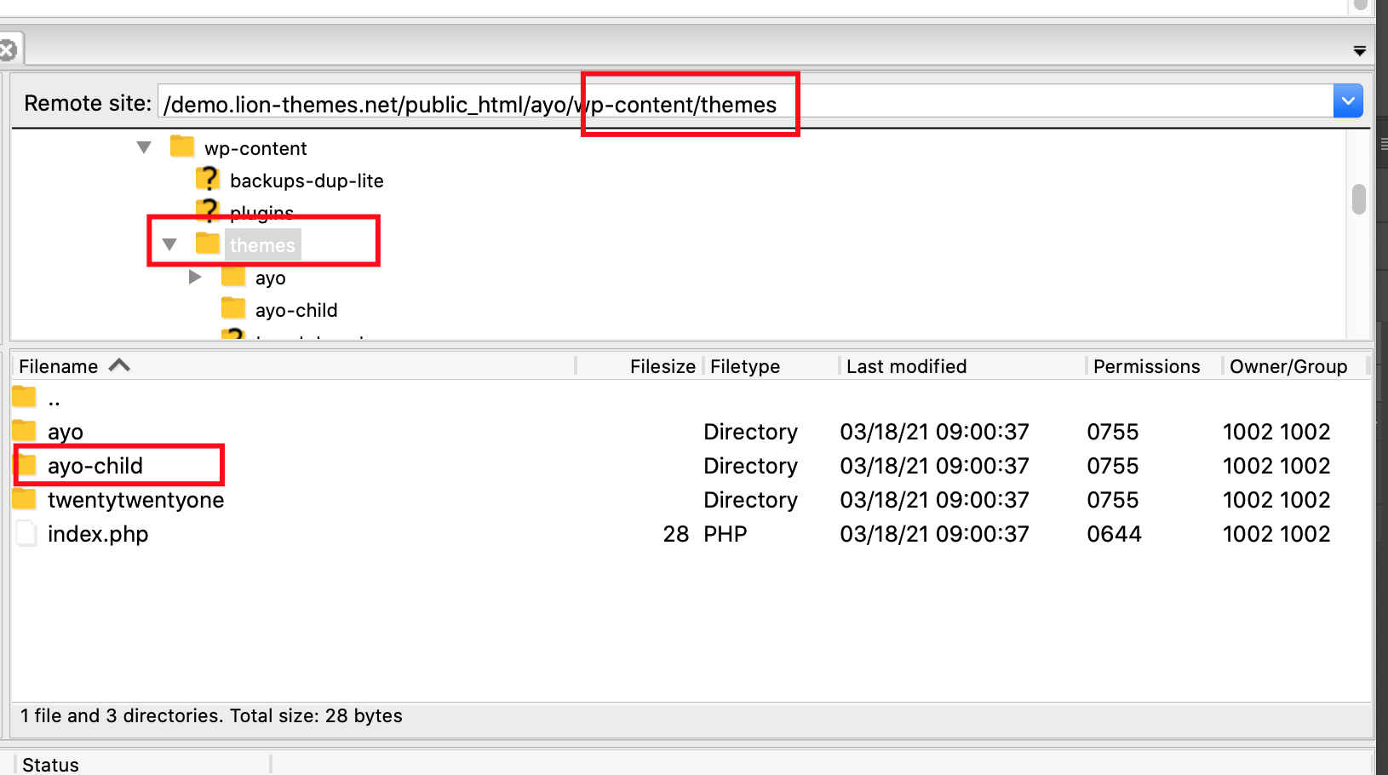The height and width of the screenshot is (775, 1388).
Task: Click ayo-child folder icon in tree
Action: click(x=233, y=308)
